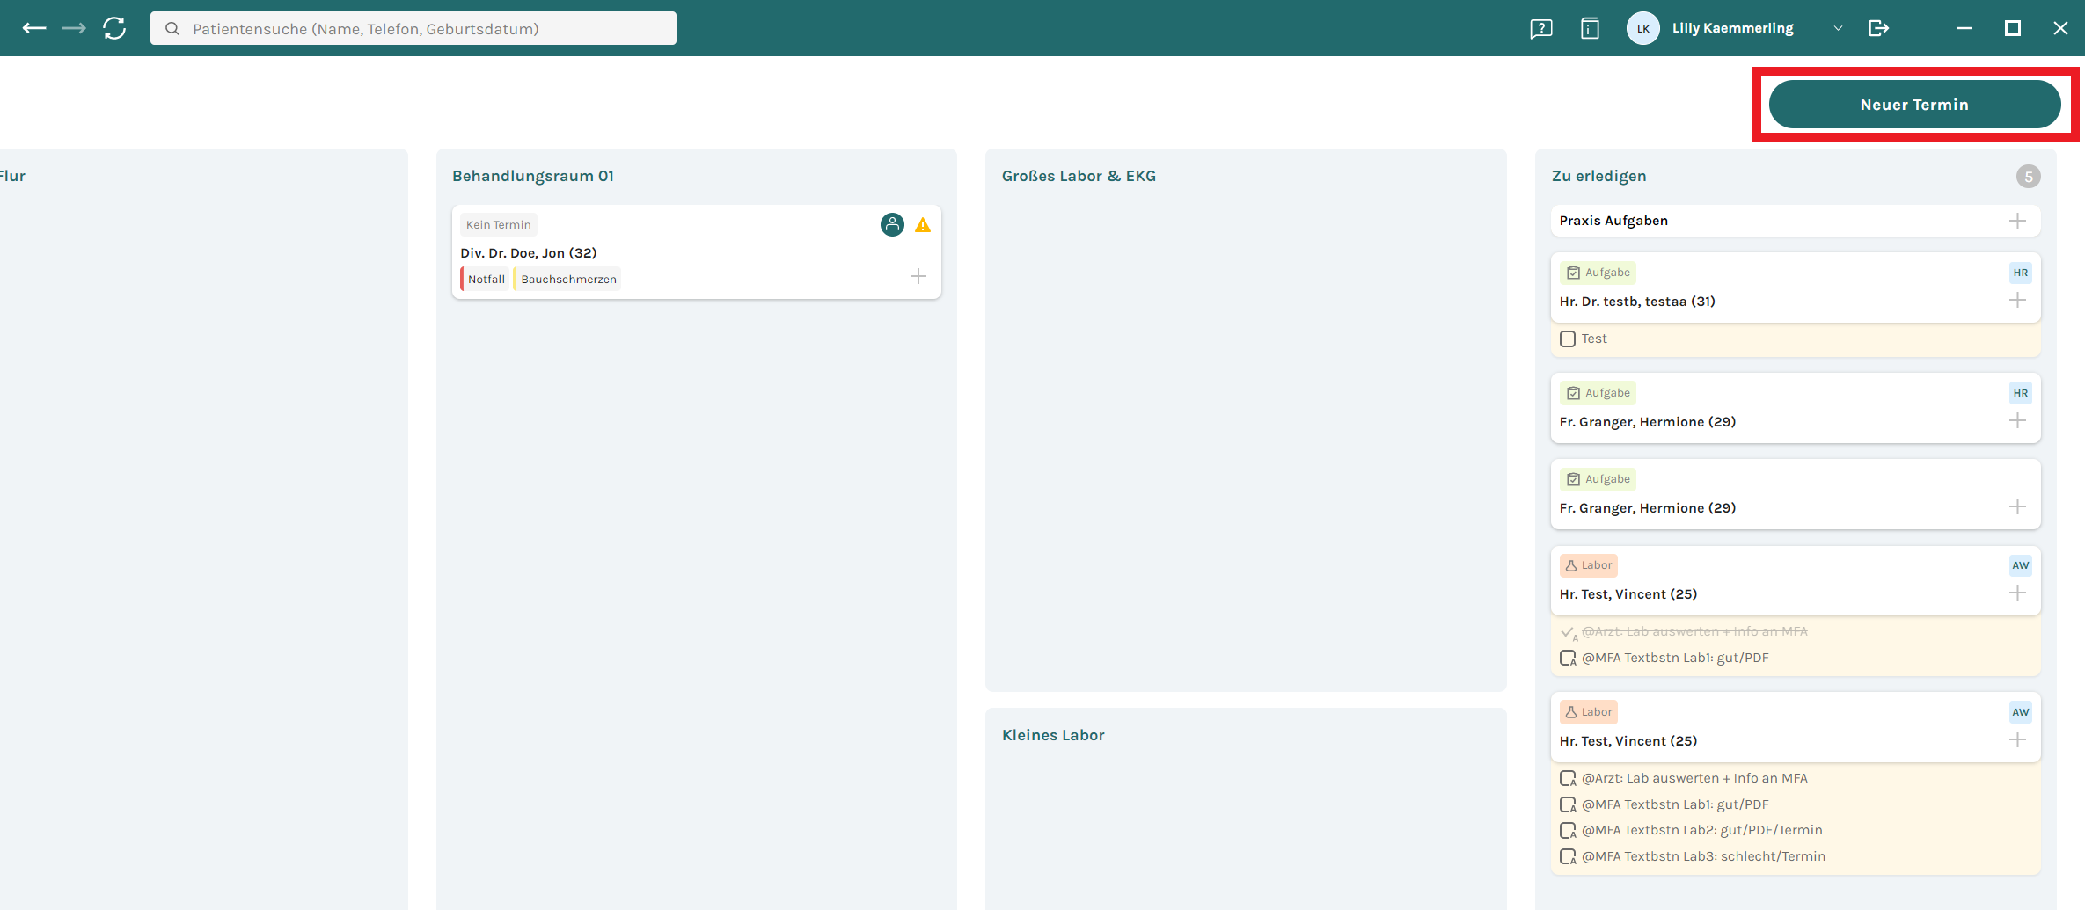Go back with the left arrow
This screenshot has height=910, width=2085.
click(34, 28)
